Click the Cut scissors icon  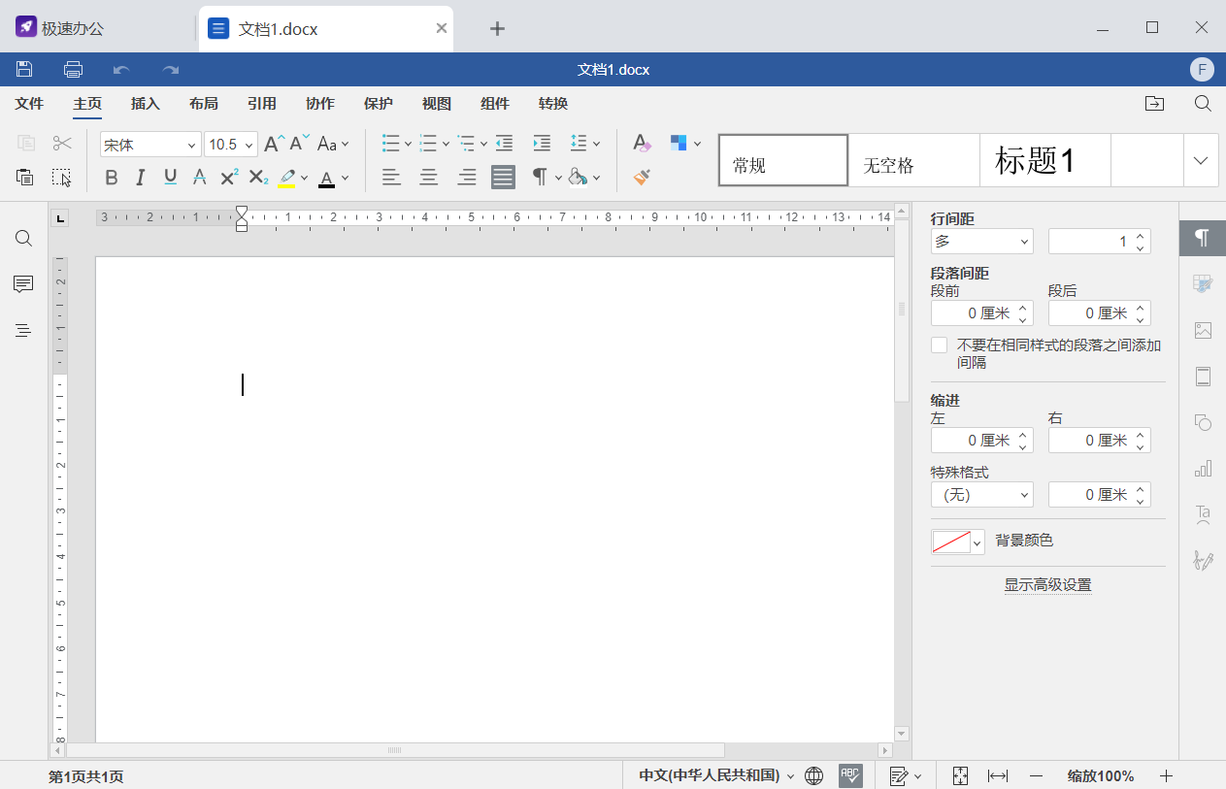[62, 144]
